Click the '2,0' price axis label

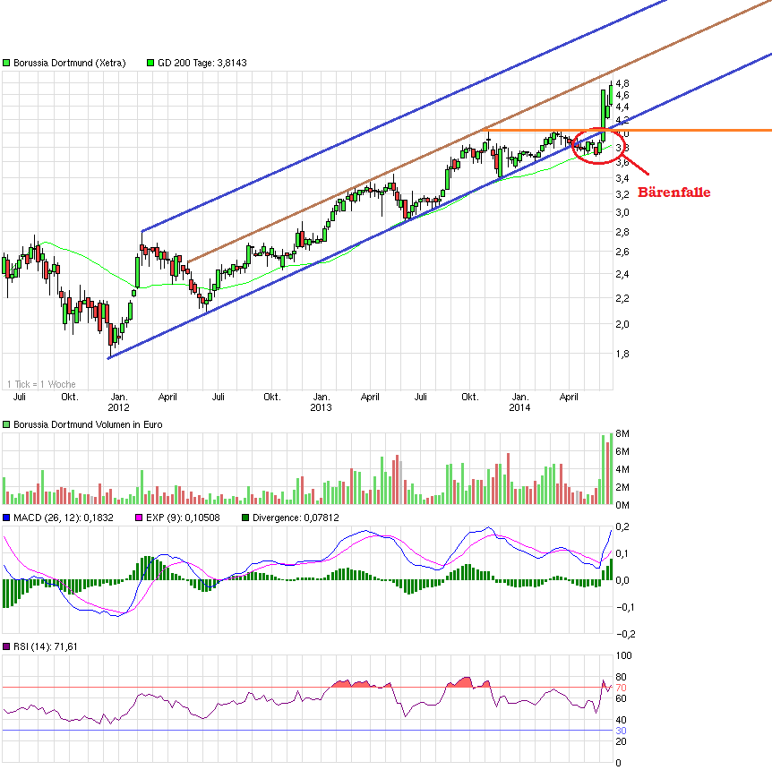(622, 324)
